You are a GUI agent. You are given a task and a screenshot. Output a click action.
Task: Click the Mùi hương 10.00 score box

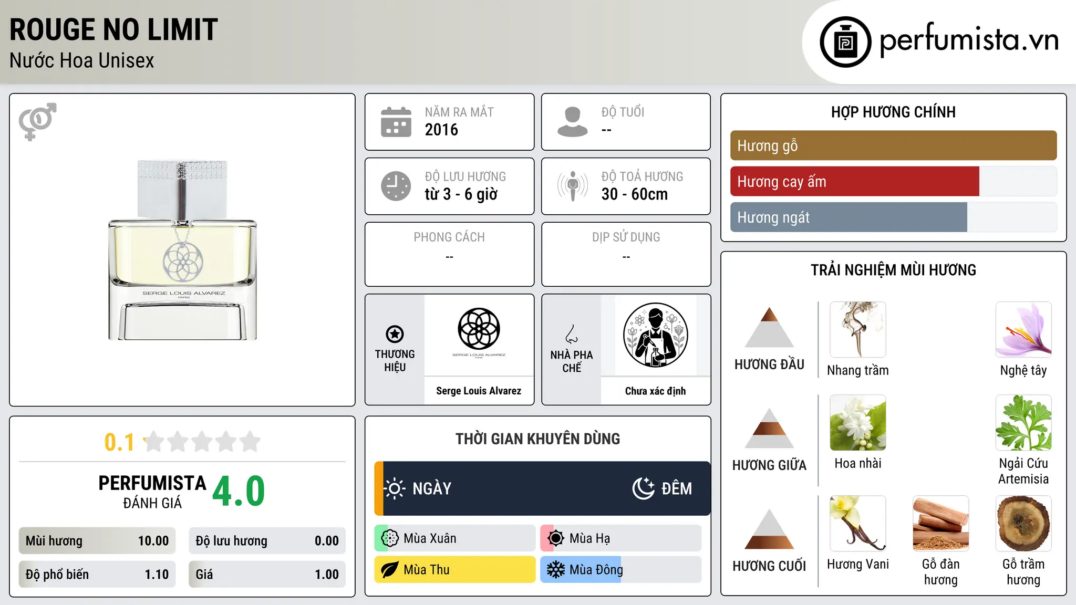97,541
